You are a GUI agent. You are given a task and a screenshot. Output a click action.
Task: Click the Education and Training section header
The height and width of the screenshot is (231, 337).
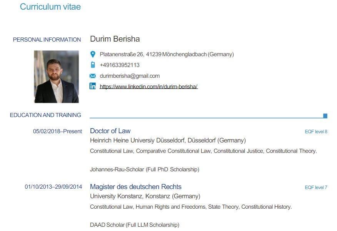pyautogui.click(x=45, y=115)
